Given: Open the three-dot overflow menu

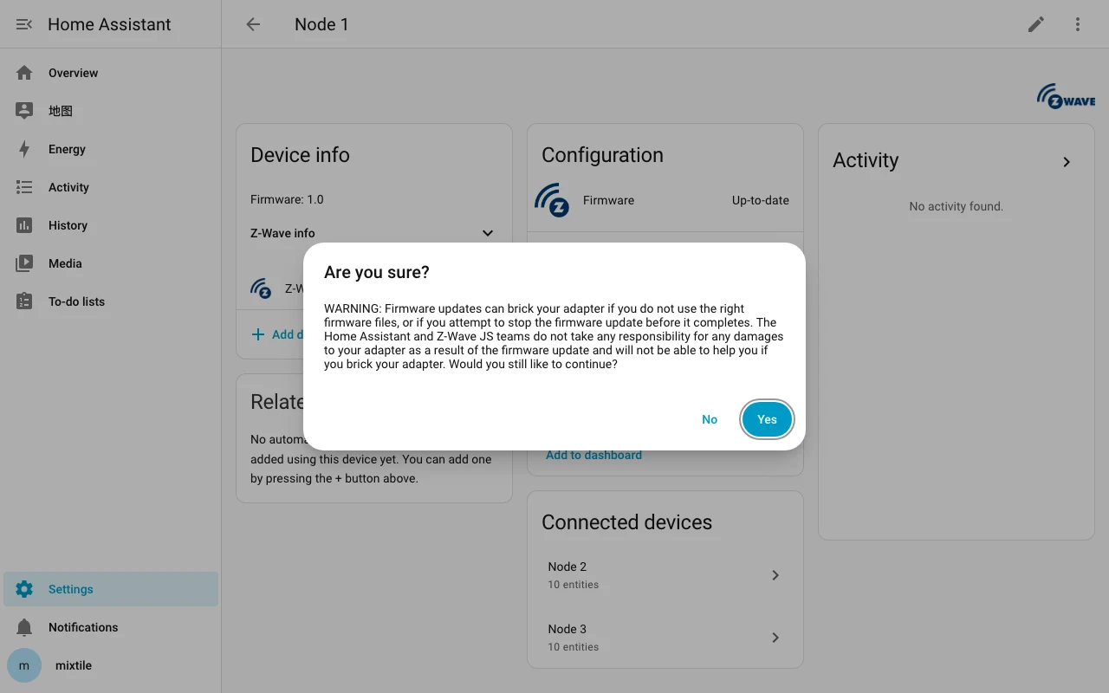Looking at the screenshot, I should pyautogui.click(x=1078, y=24).
